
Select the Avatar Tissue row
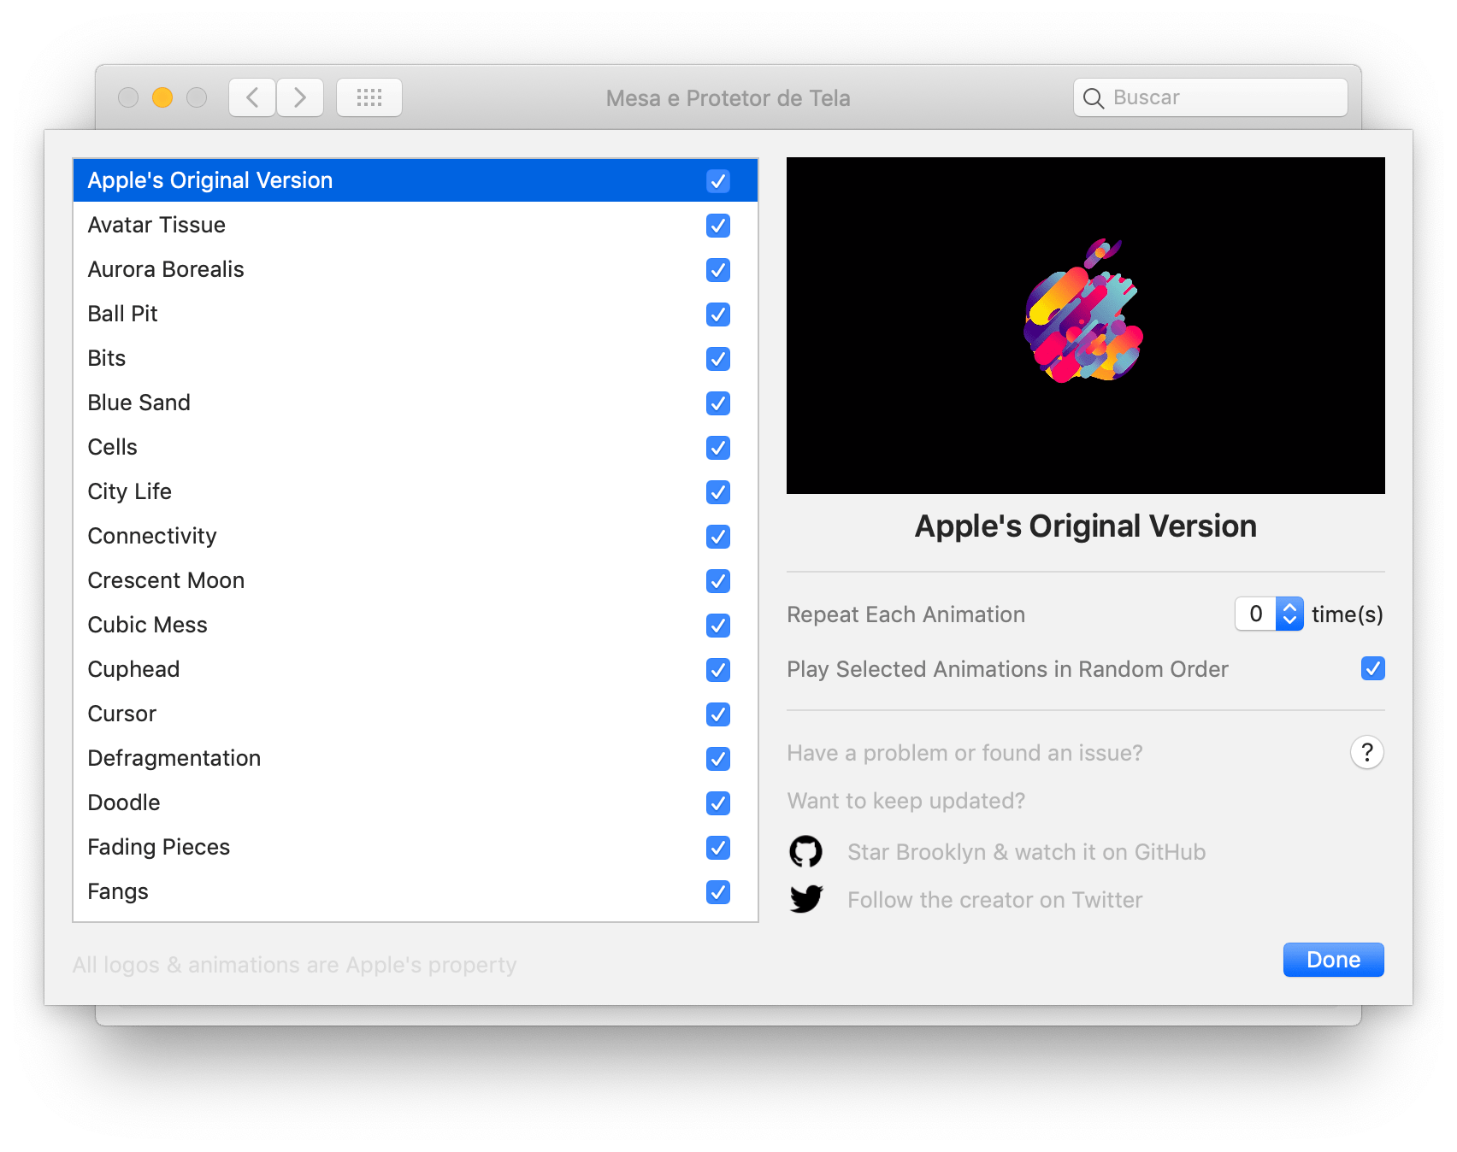[416, 225]
